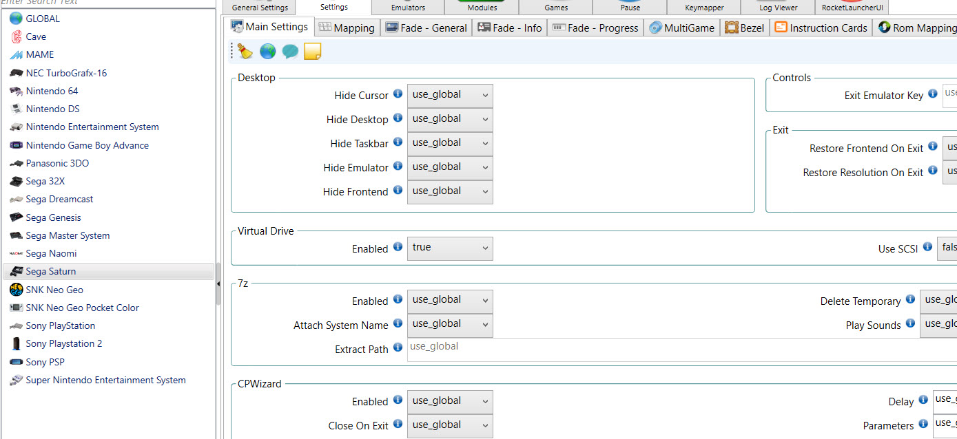The width and height of the screenshot is (957, 439).
Task: Click info icon beside Extract Path
Action: click(x=398, y=348)
